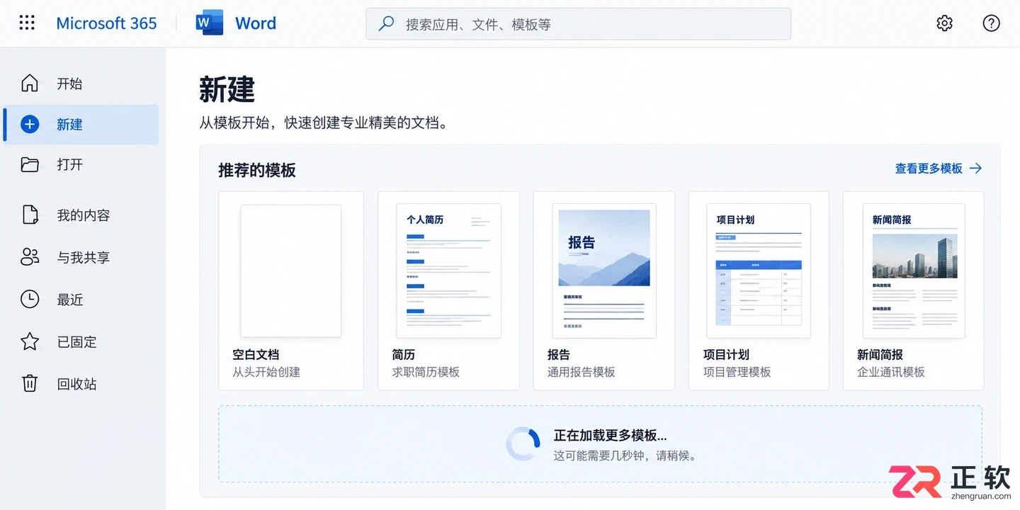This screenshot has width=1020, height=510.
Task: Click the 通用报告模板 caption
Action: click(581, 372)
